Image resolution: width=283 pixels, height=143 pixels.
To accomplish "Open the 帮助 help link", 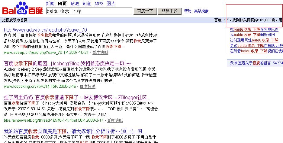I will pos(188,11).
